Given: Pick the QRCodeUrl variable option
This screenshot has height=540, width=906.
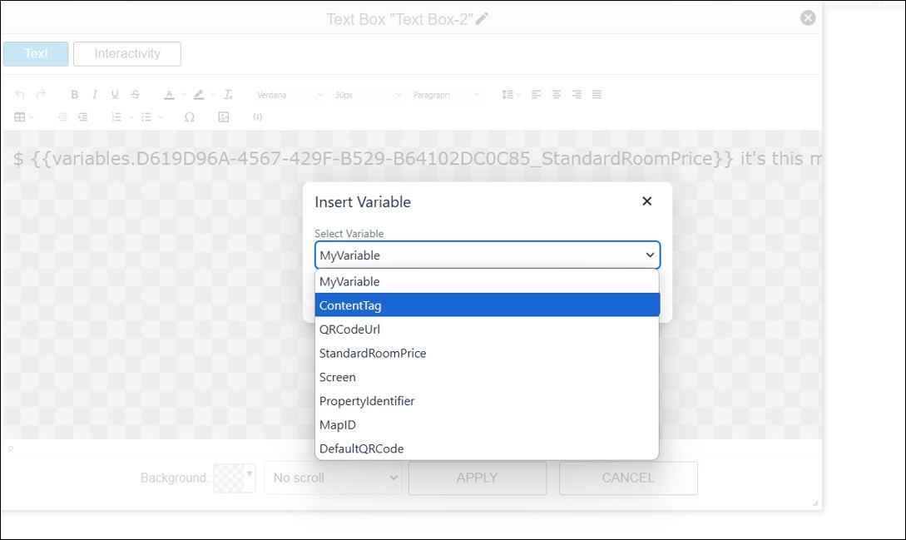Looking at the screenshot, I should click(x=487, y=329).
